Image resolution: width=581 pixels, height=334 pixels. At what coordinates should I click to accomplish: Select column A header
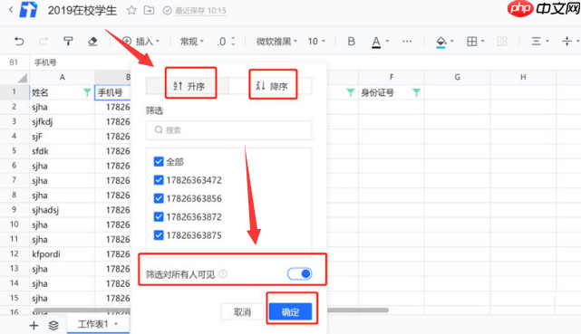coord(62,77)
